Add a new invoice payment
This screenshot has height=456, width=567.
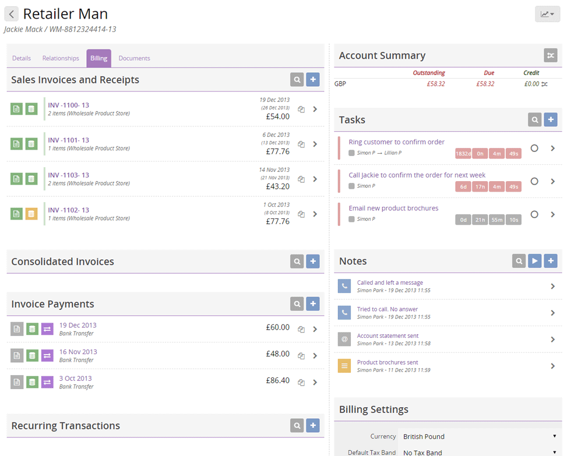(x=313, y=304)
